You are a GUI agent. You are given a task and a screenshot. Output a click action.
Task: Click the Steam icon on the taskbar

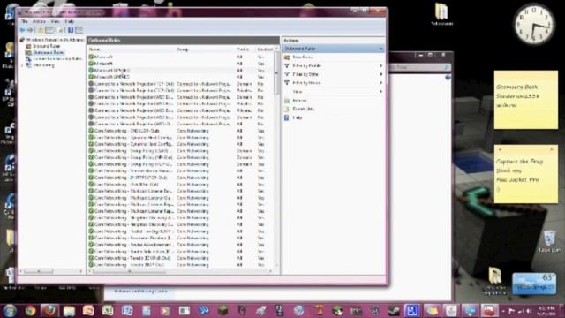(x=394, y=310)
